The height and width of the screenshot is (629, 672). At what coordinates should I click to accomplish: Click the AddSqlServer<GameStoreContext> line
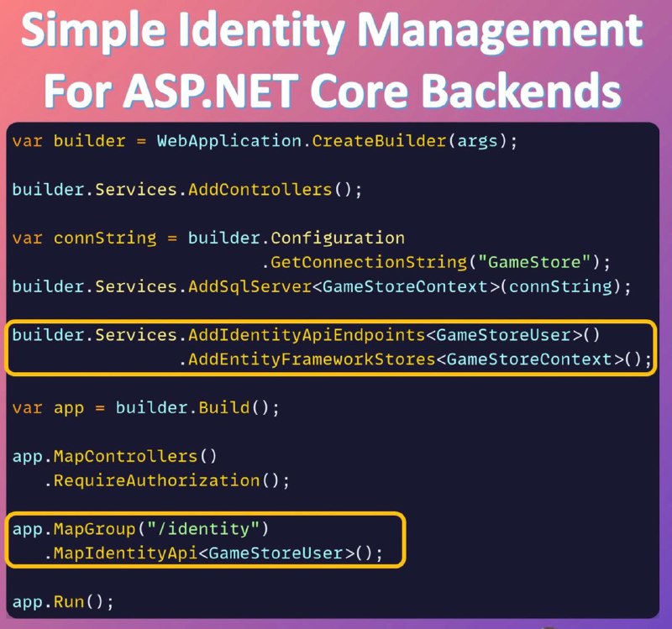pos(322,286)
